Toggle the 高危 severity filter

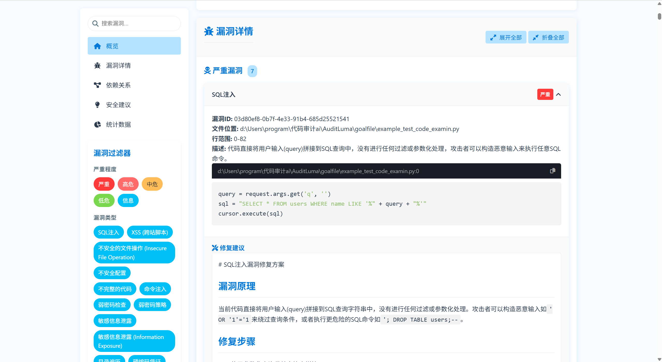(128, 184)
